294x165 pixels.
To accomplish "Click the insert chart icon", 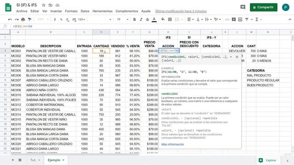I will [x=240, y=19].
